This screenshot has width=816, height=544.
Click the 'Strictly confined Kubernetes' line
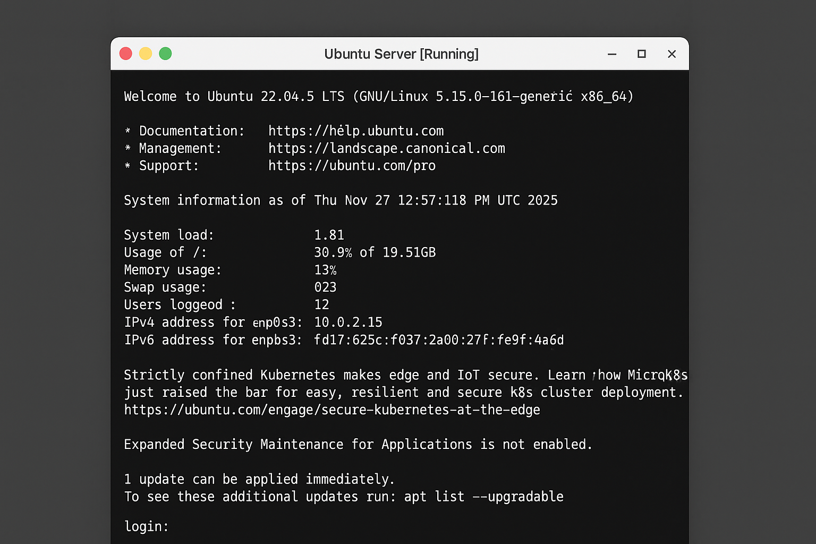[x=406, y=375]
